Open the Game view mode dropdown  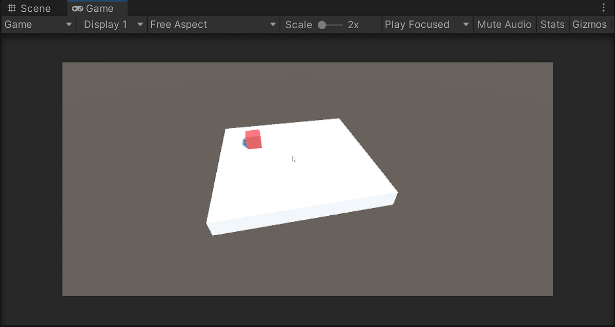[38, 24]
